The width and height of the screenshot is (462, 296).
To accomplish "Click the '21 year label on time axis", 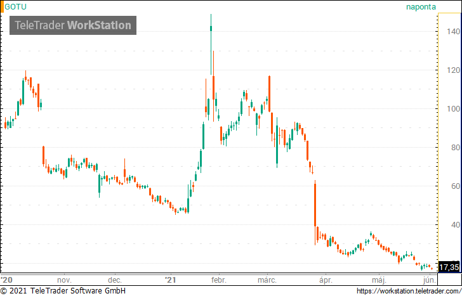I will click(170, 280).
